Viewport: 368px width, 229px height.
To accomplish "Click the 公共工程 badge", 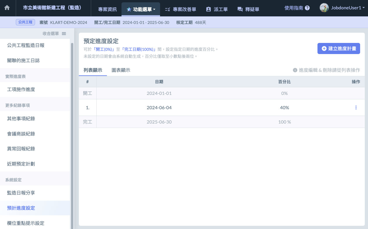I will (25, 22).
